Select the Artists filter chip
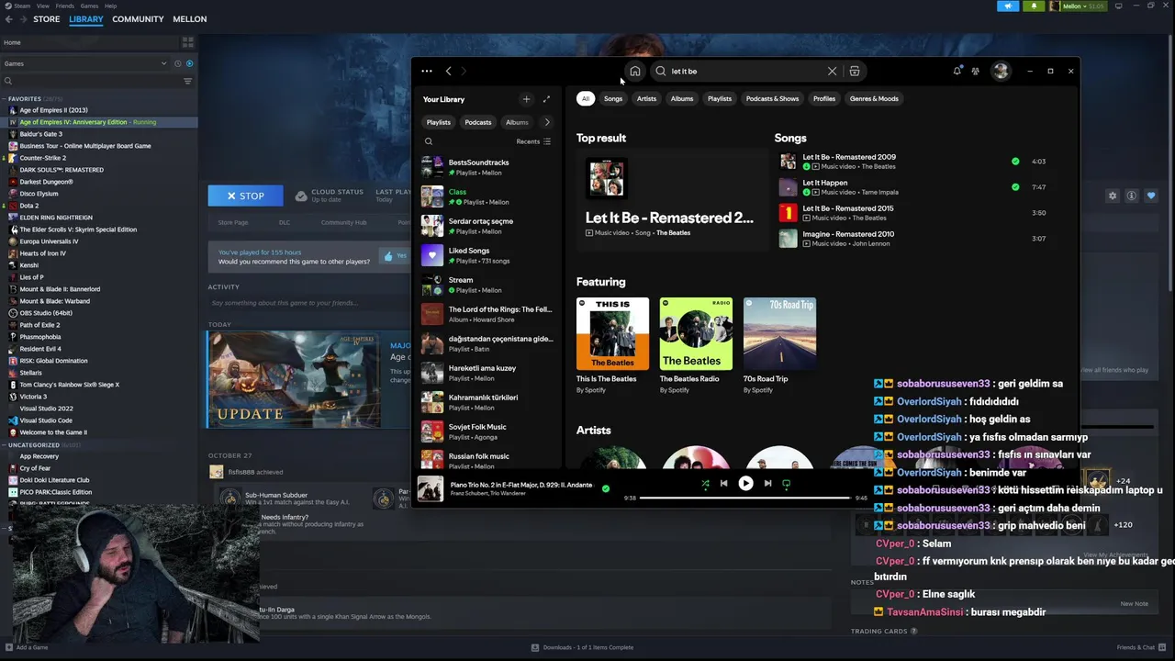This screenshot has width=1175, height=661. tap(646, 98)
